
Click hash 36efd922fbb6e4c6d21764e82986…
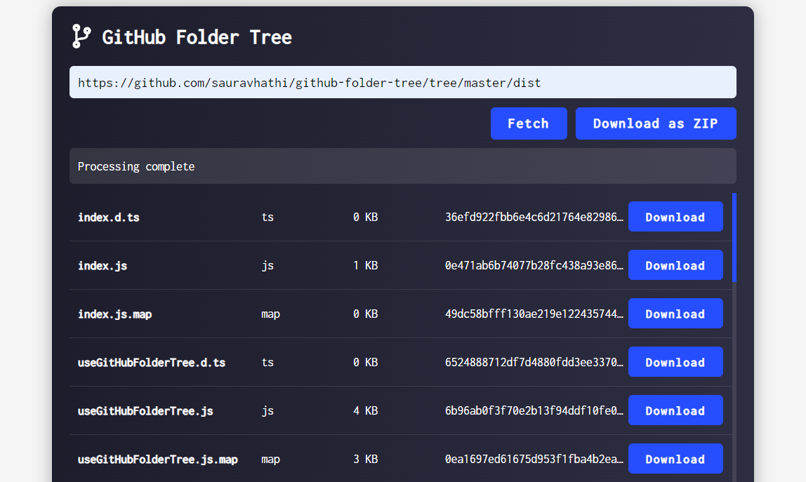click(534, 217)
